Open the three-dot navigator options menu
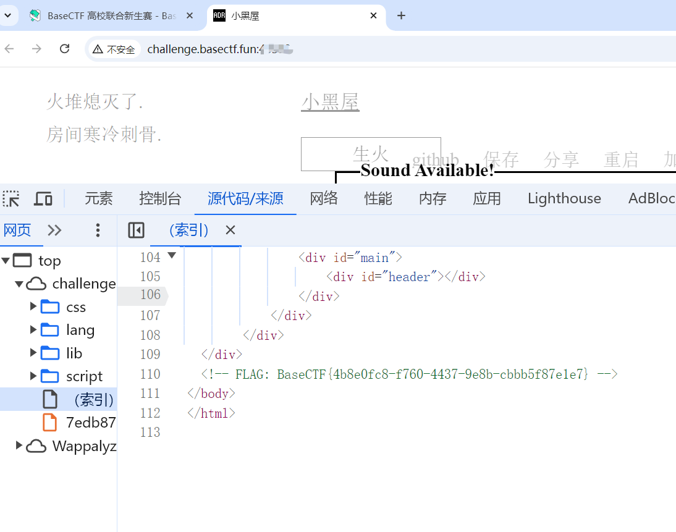 [98, 230]
